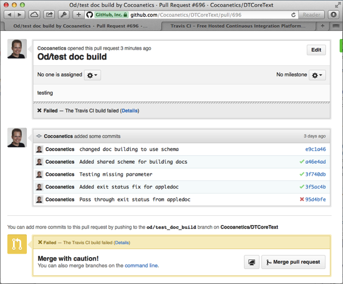Click the key (password) toolbar icon
Viewport: 343px width, 284px height.
63,15
